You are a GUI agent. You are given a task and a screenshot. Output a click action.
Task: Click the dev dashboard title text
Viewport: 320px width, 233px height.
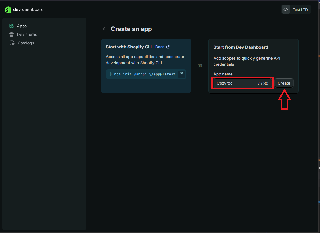click(28, 9)
